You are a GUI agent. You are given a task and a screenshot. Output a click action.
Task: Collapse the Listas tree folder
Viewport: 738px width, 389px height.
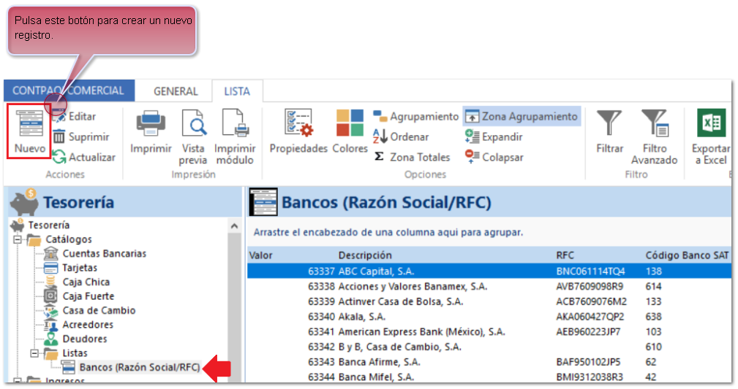34,353
